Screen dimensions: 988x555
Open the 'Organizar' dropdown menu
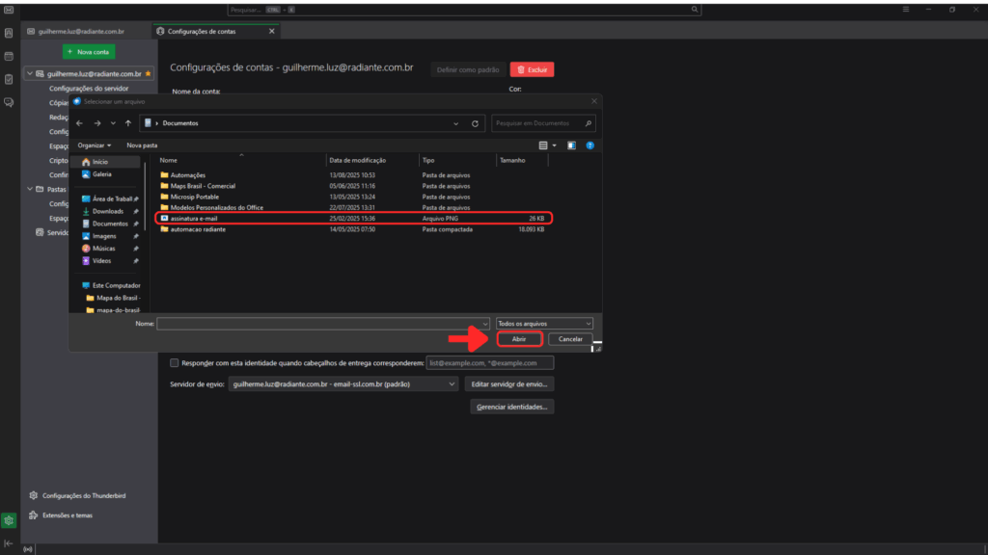click(x=95, y=145)
